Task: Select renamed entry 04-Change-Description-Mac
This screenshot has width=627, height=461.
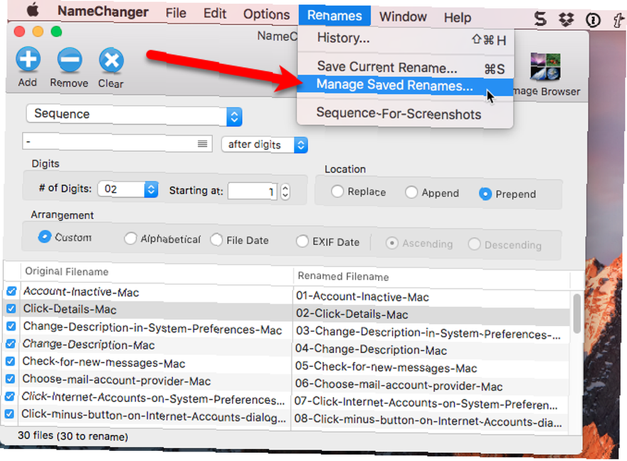Action: click(x=371, y=350)
